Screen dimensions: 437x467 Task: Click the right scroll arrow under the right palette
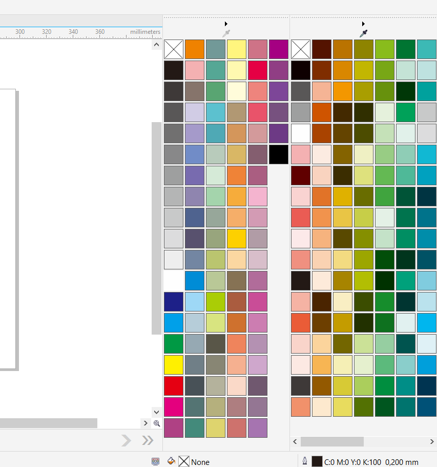[431, 441]
